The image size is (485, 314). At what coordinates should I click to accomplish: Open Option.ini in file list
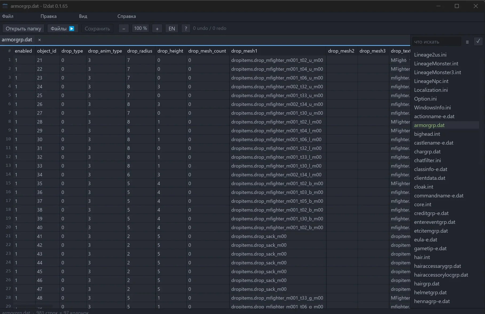pyautogui.click(x=425, y=99)
